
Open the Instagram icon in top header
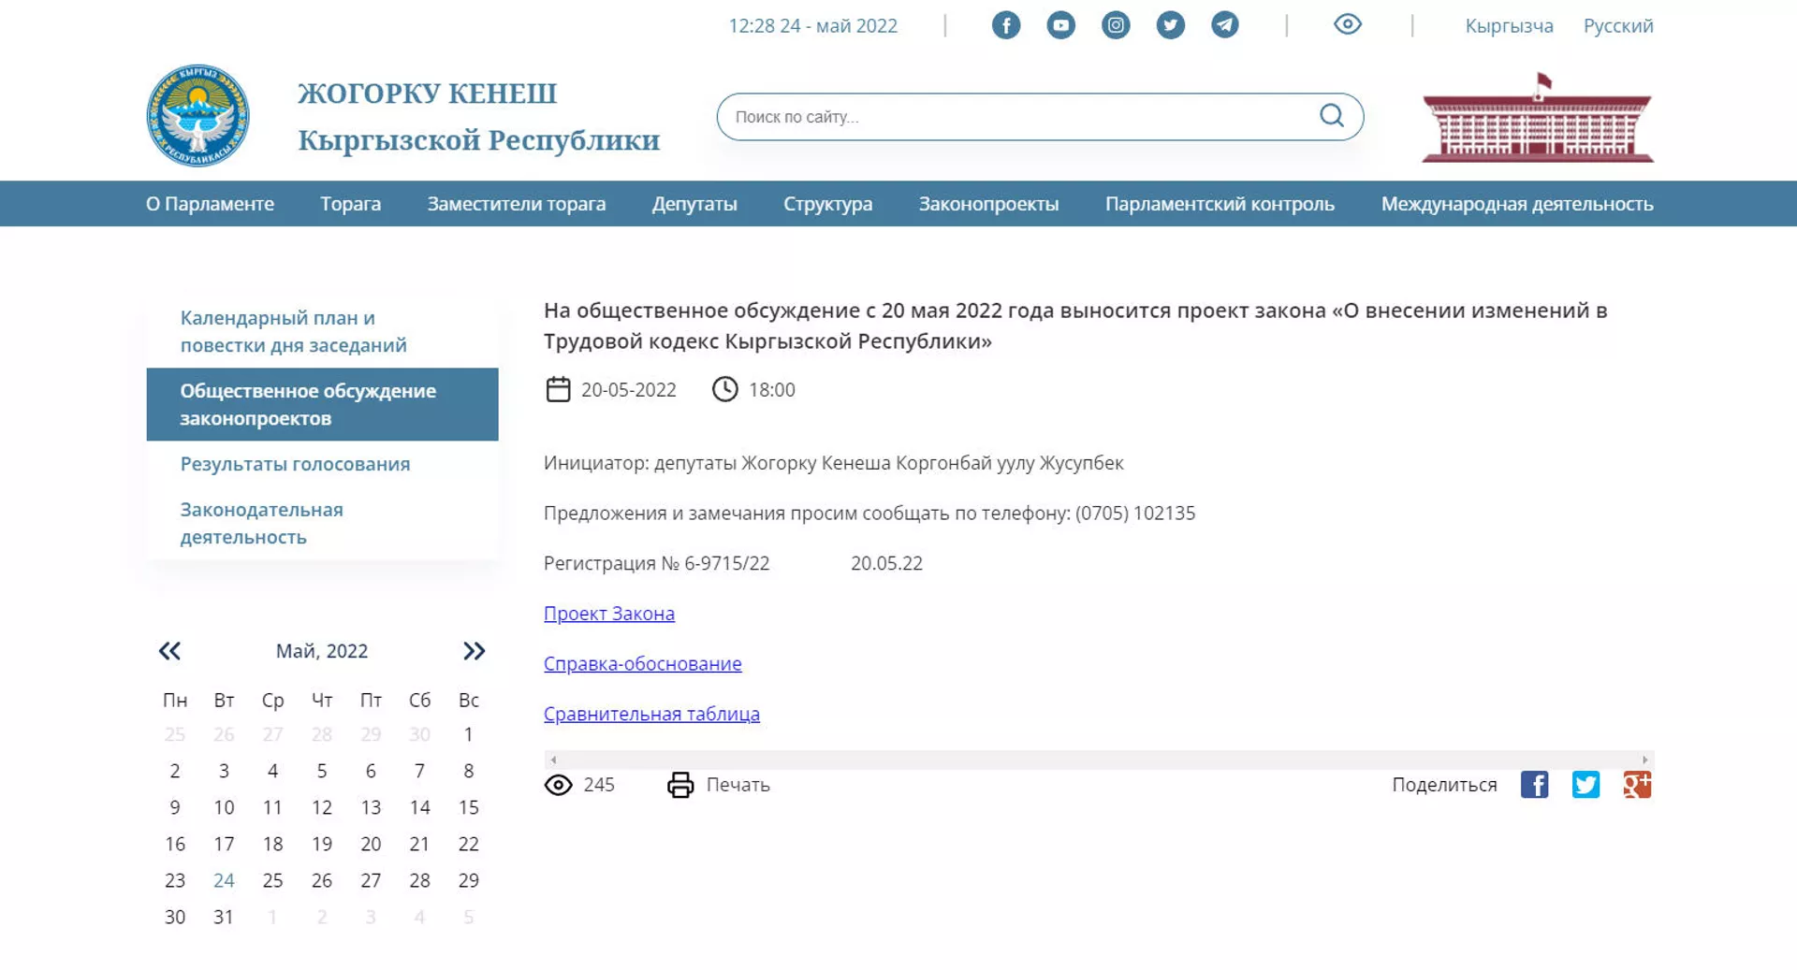pyautogui.click(x=1115, y=25)
